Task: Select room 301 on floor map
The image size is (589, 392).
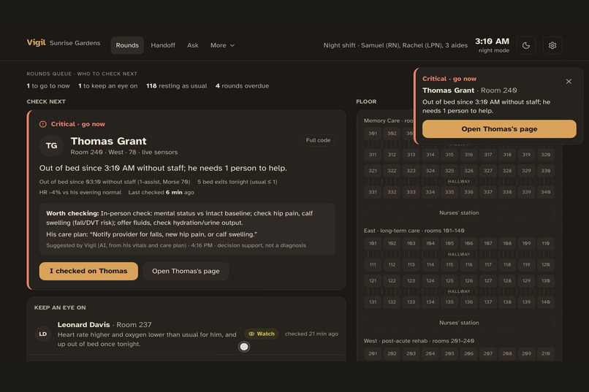Action: tap(373, 133)
